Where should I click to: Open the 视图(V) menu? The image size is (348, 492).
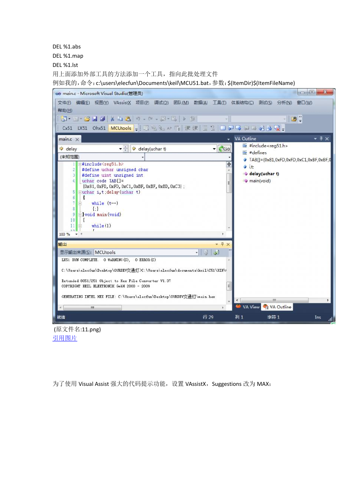102,103
